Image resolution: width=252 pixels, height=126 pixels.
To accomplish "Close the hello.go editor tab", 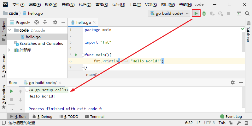I will pyautogui.click(x=94, y=22).
